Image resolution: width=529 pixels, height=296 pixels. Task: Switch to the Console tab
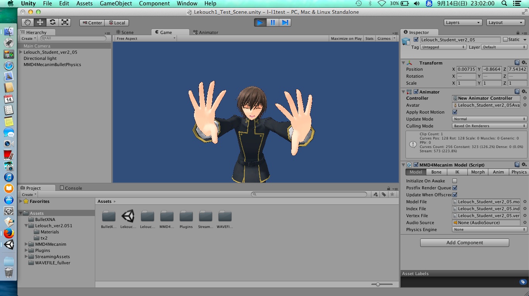(70, 188)
